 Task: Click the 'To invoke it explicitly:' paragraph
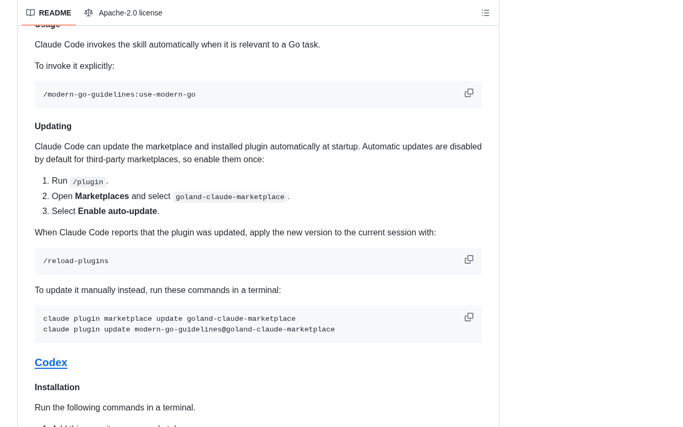[x=75, y=66]
